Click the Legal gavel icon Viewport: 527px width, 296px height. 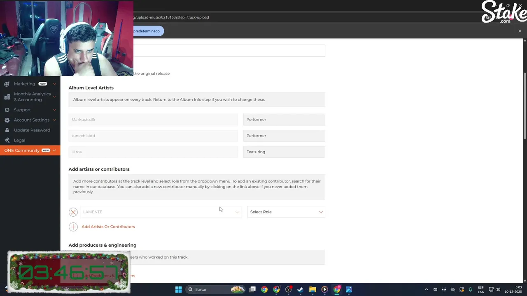(x=7, y=140)
